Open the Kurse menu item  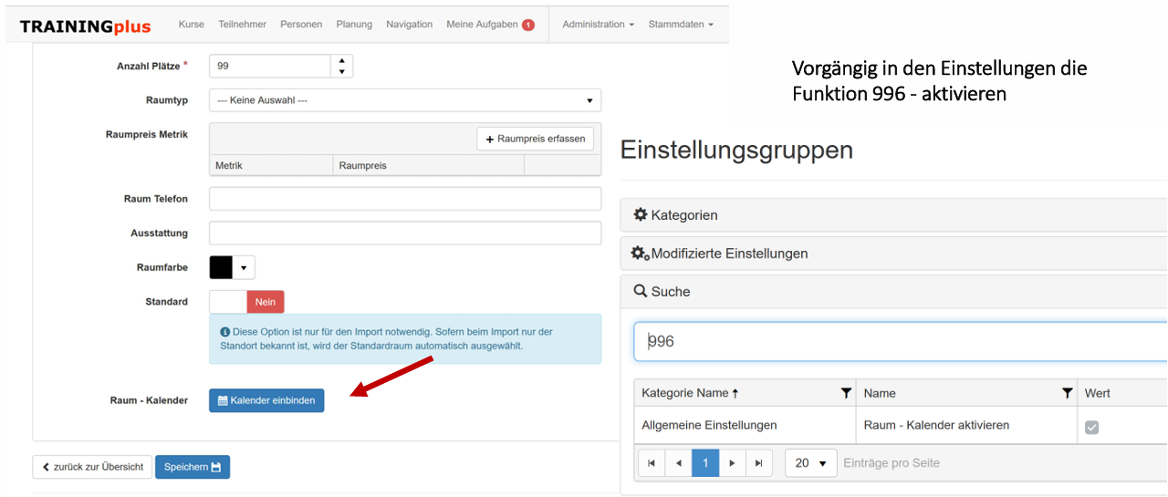coord(192,25)
